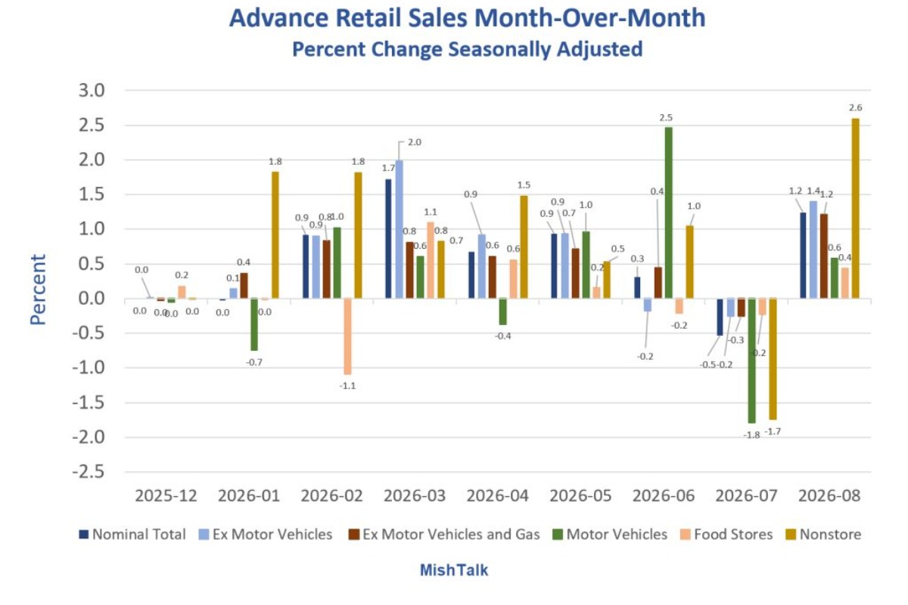Viewport: 908px width, 605px height.
Task: Click the green Motor Vehicles bar for 2026-06
Action: (x=669, y=213)
